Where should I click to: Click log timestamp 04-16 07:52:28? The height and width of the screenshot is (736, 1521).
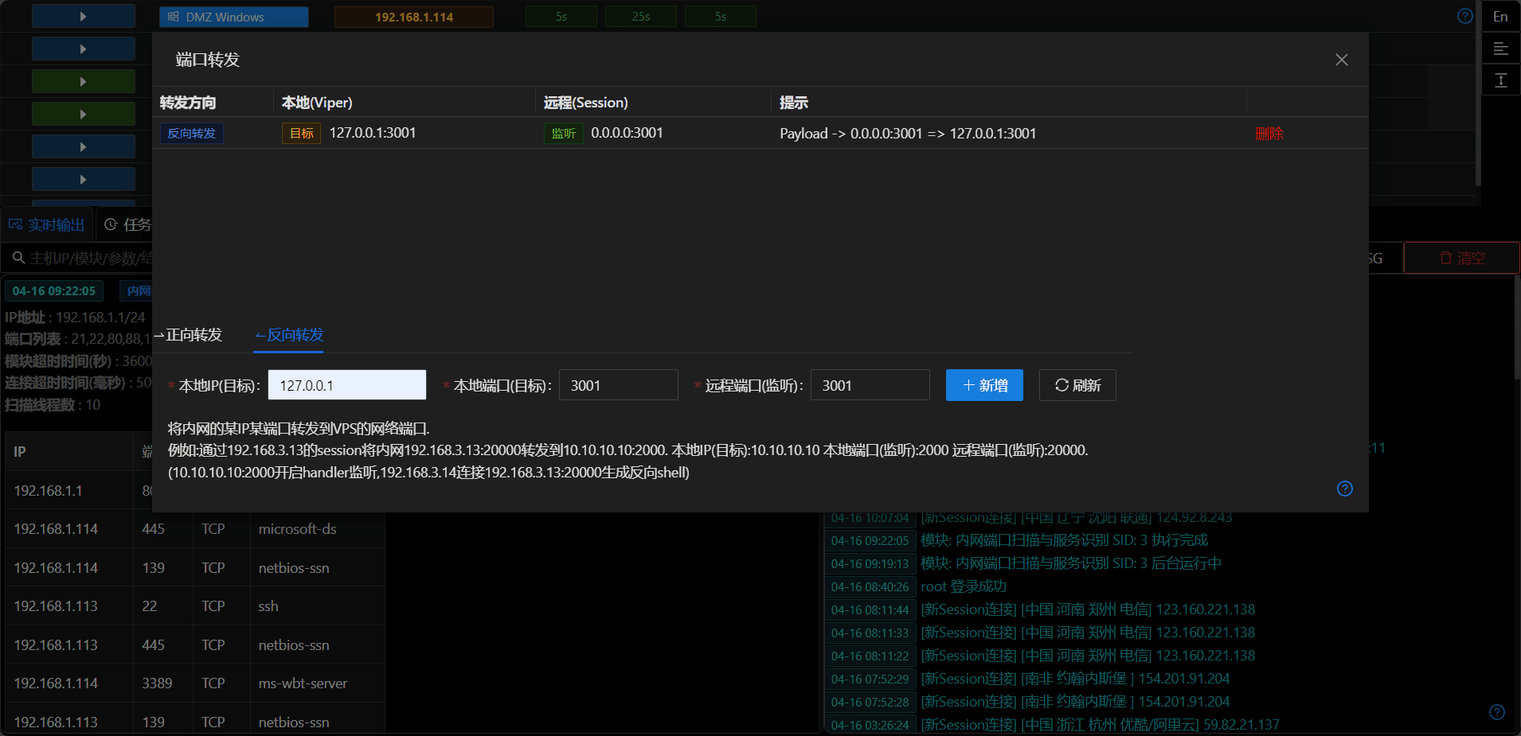pos(870,702)
